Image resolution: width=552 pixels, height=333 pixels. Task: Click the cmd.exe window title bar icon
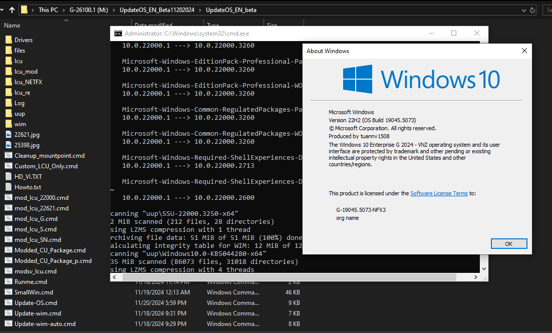(118, 34)
